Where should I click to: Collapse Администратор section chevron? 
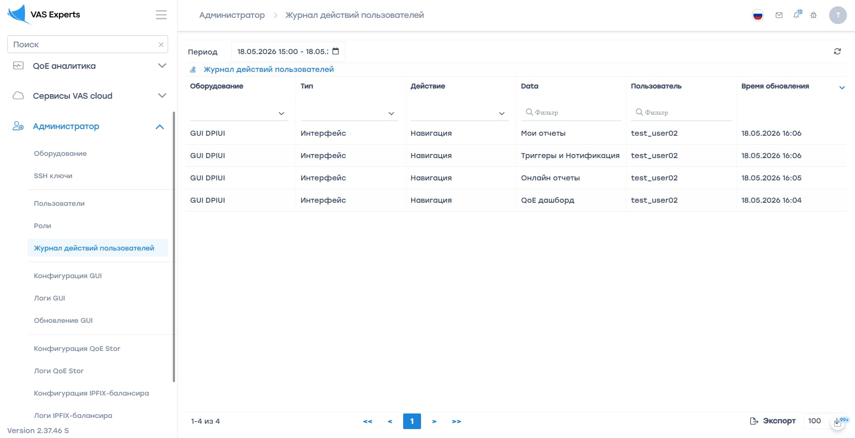[160, 127]
